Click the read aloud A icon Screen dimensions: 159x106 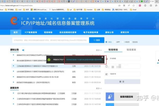click(129, 6)
